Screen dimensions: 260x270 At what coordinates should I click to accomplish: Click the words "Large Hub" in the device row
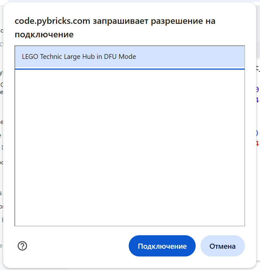pyautogui.click(x=83, y=57)
